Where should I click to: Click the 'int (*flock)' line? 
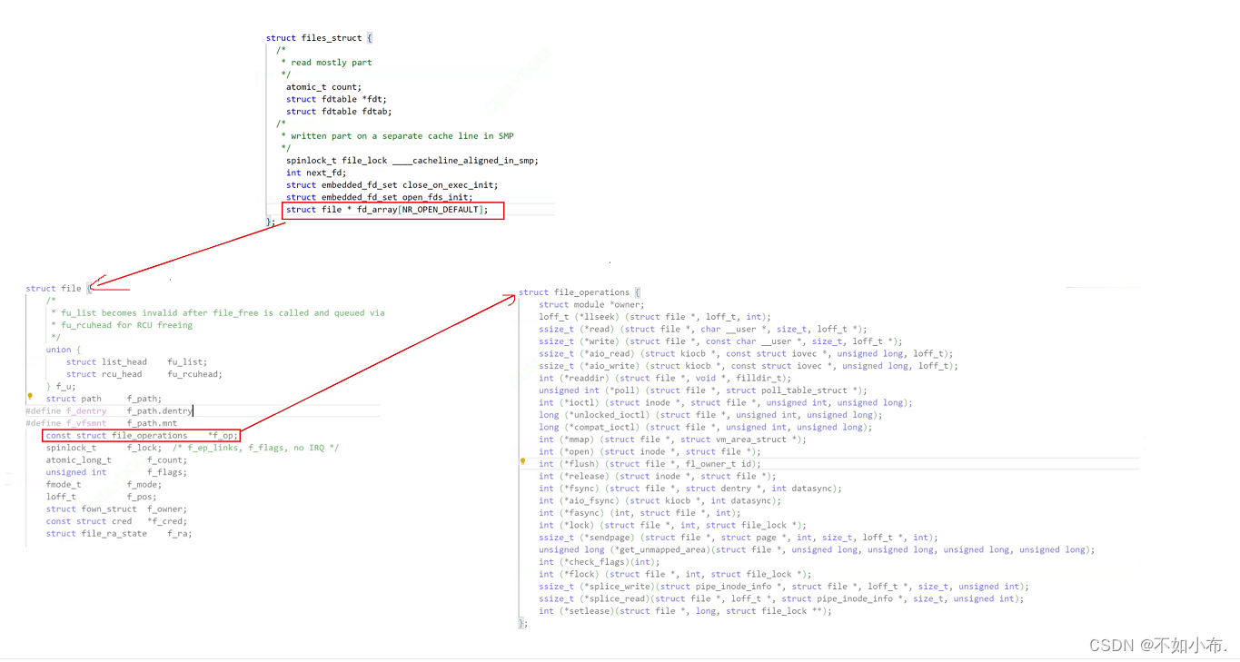tap(675, 575)
